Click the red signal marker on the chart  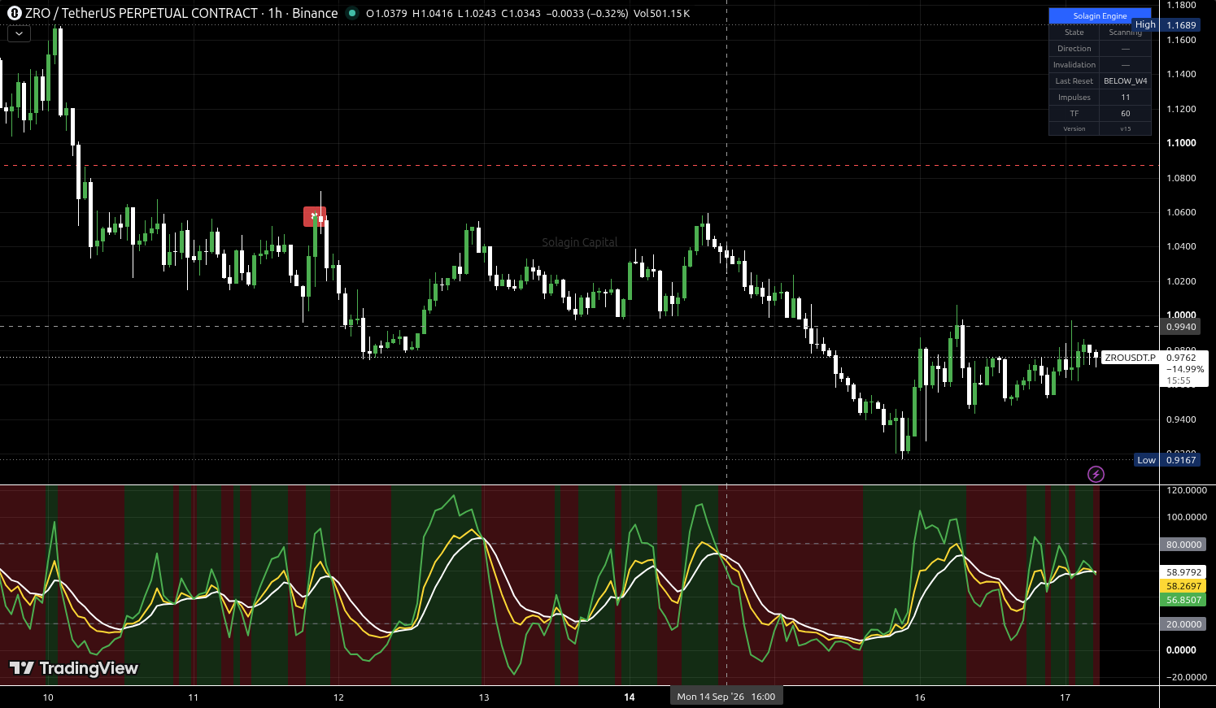[315, 217]
